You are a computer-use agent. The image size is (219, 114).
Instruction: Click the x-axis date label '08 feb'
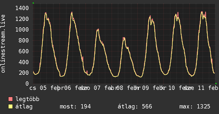click(x=127, y=88)
